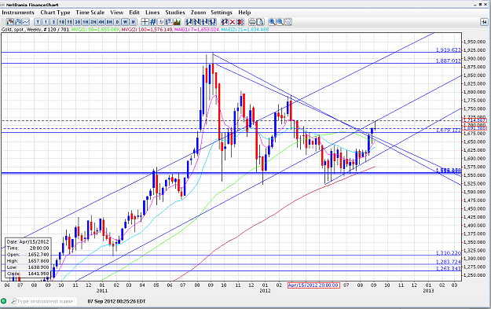
Task: Click the edit line icon with red slash
Action: coord(225,22)
